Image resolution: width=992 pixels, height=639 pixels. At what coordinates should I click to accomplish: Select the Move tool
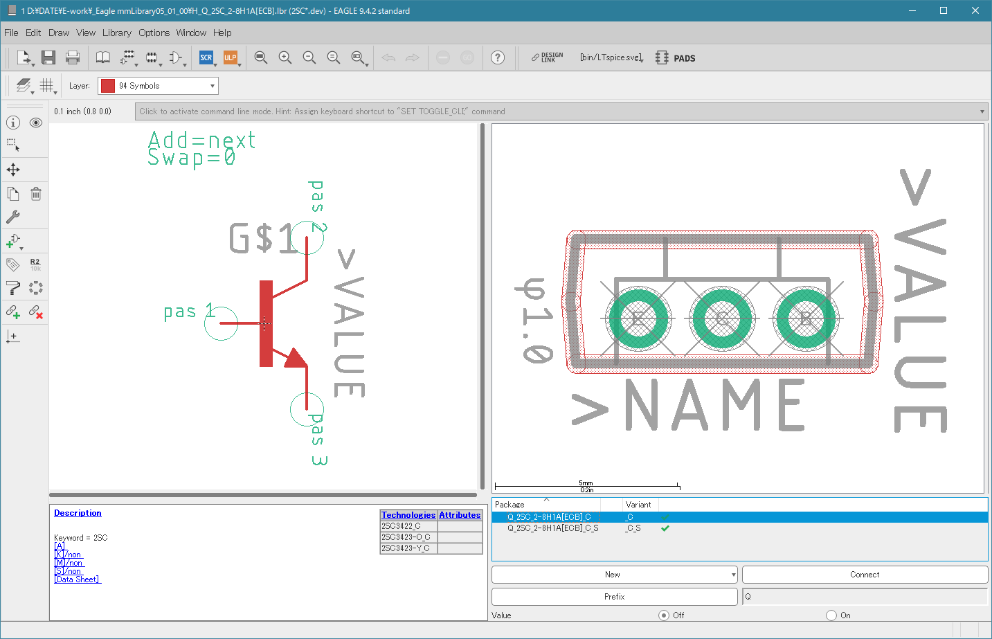pyautogui.click(x=13, y=170)
